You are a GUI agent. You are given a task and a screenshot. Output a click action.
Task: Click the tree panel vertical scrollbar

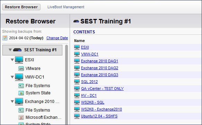tap(67, 84)
